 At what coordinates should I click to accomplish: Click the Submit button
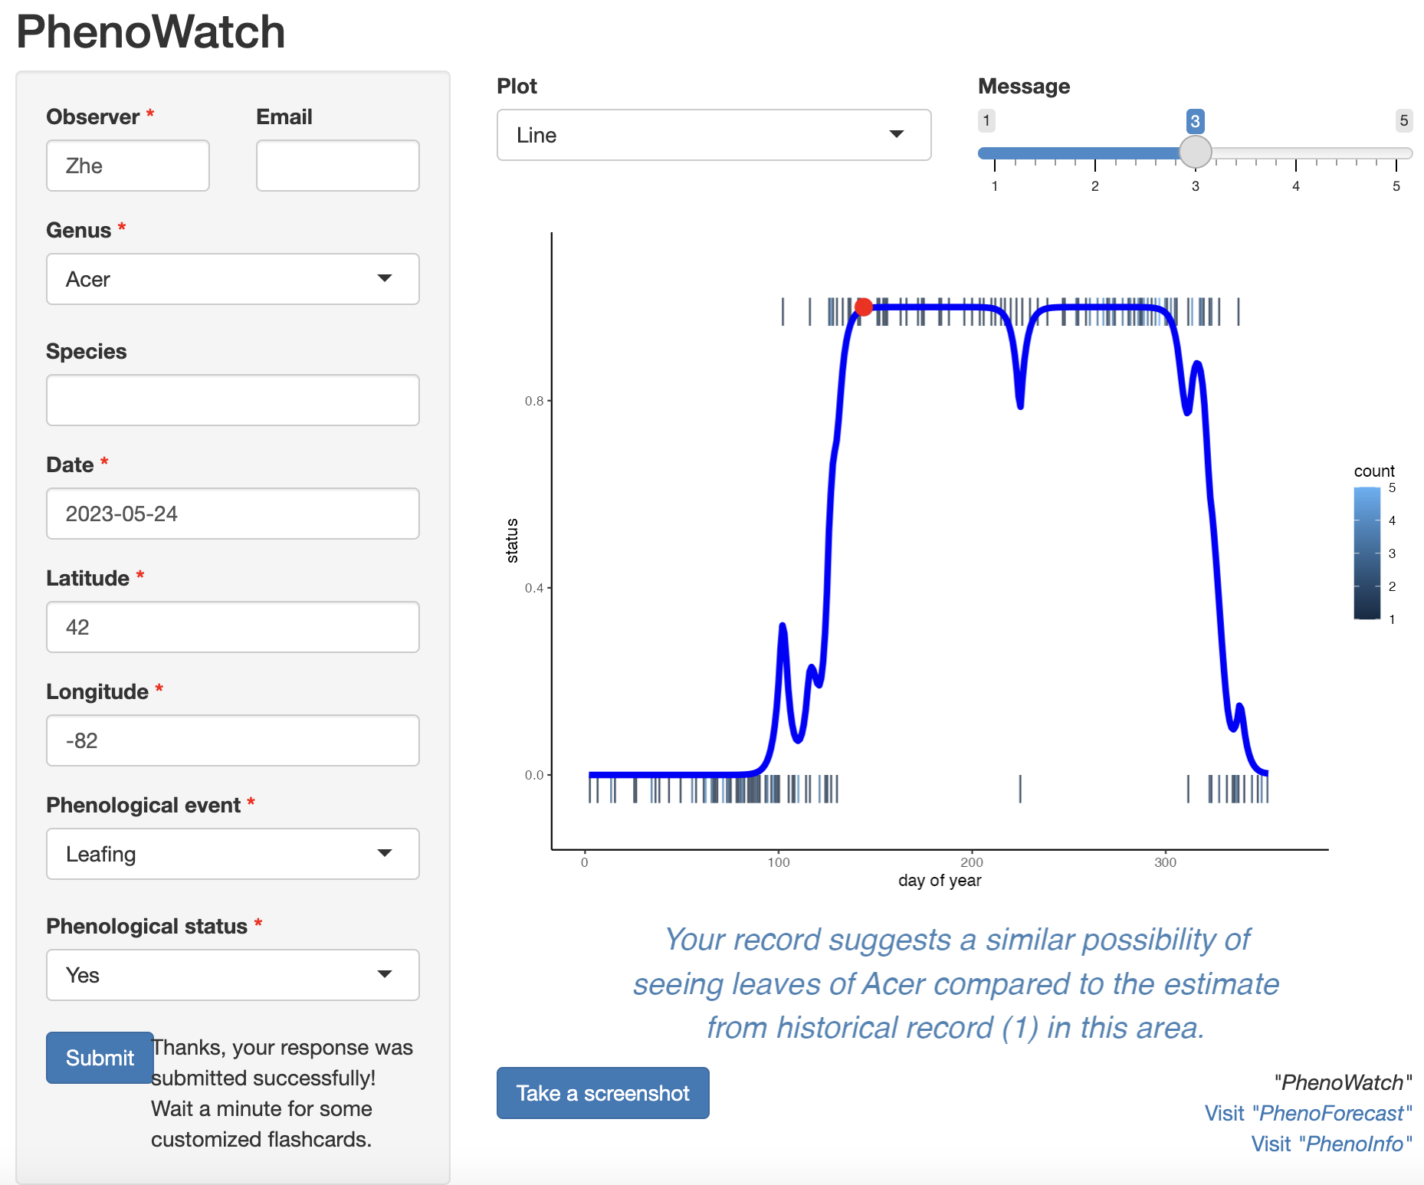tap(100, 1058)
